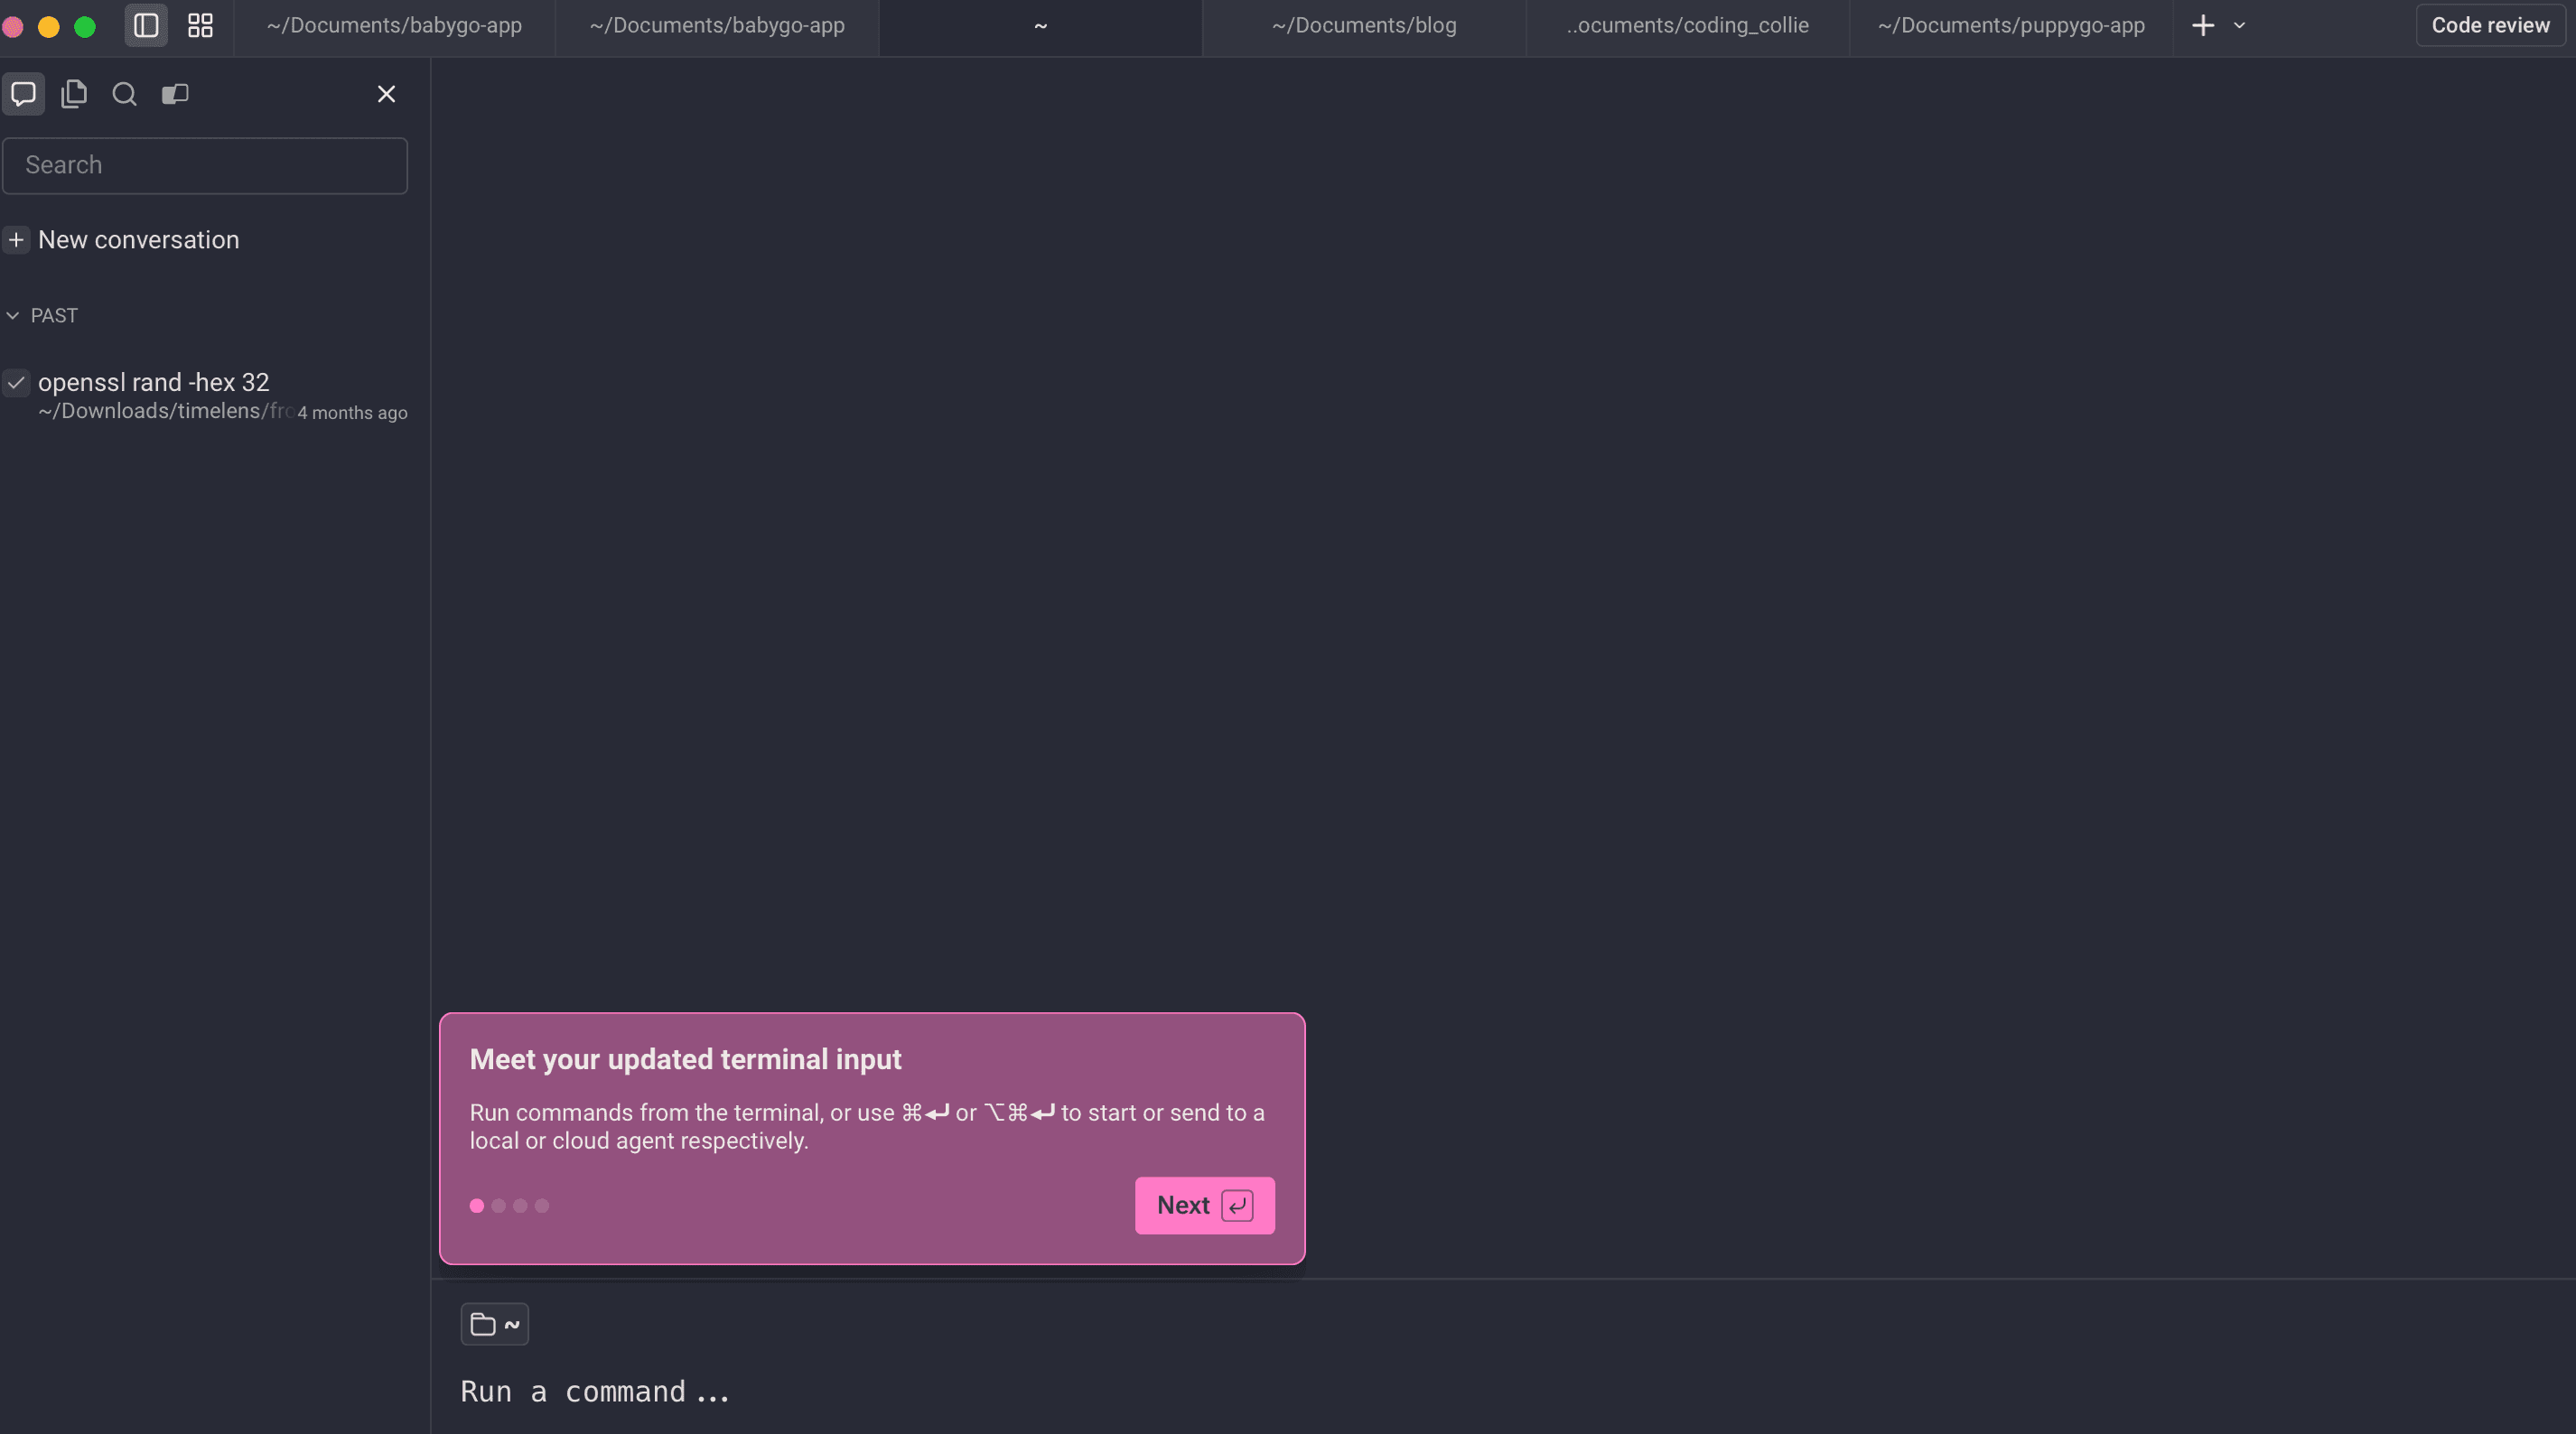Viewport: 2576px width, 1434px height.
Task: Open Code review panel
Action: pyautogui.click(x=2489, y=25)
